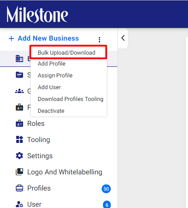Click the Profiles briefcase icon
Screen dimensions: 188x208
(x=19, y=188)
